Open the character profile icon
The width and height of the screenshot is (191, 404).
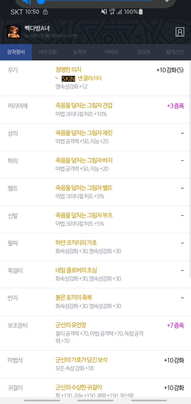(x=180, y=32)
